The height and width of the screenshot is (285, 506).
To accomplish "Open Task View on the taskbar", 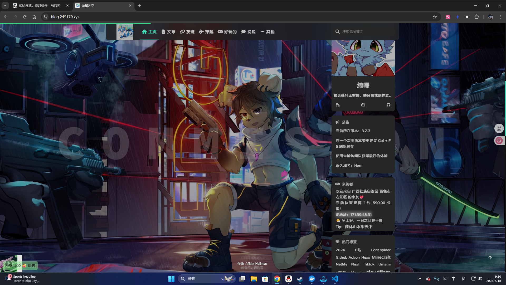I will click(x=242, y=279).
